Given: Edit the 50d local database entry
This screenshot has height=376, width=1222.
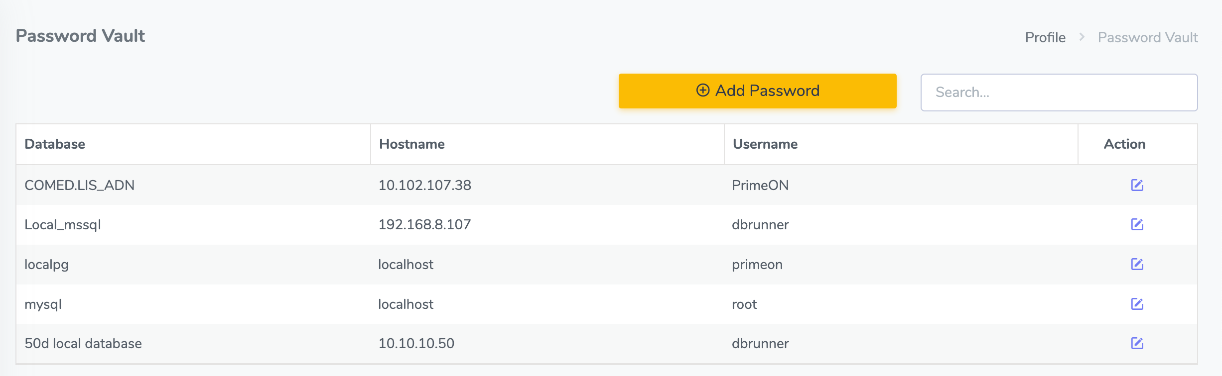Looking at the screenshot, I should tap(1137, 343).
